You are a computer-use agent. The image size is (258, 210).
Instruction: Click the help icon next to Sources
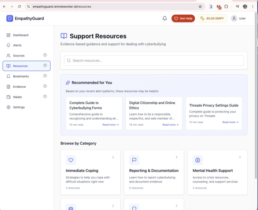pos(45,55)
